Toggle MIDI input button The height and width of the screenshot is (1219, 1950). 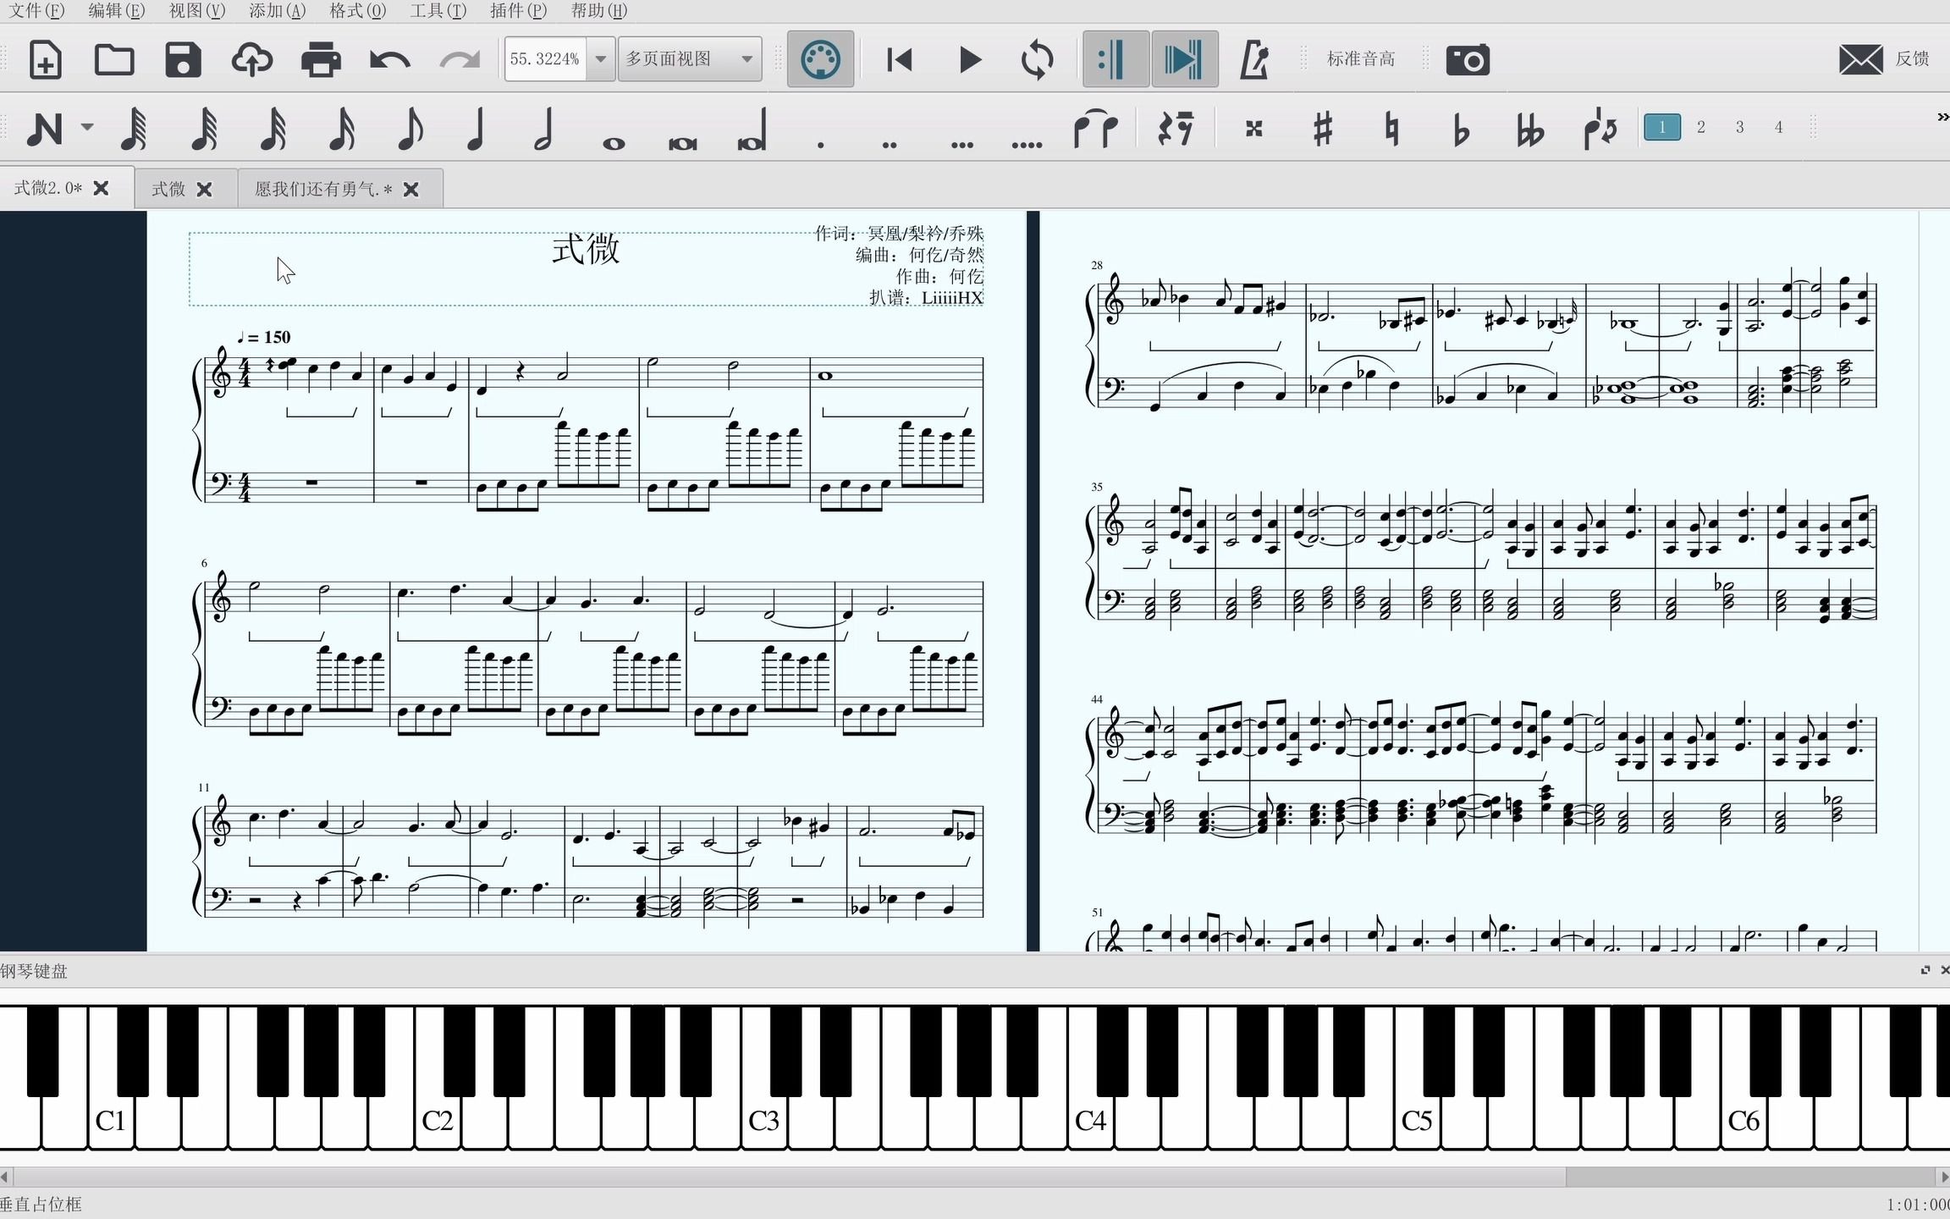819,59
